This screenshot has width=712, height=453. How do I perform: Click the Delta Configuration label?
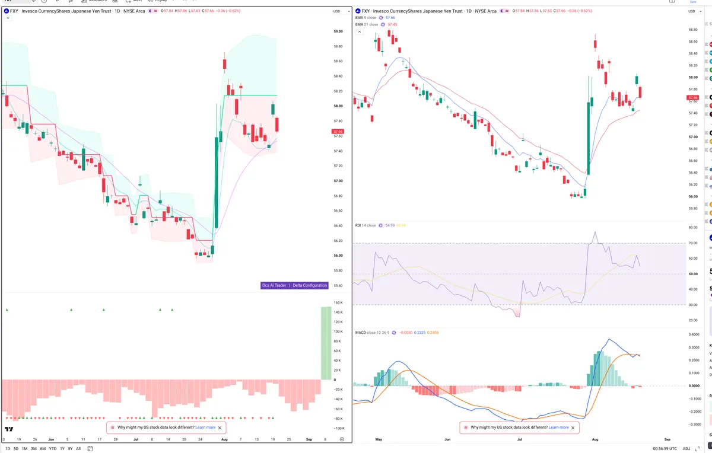pyautogui.click(x=310, y=285)
